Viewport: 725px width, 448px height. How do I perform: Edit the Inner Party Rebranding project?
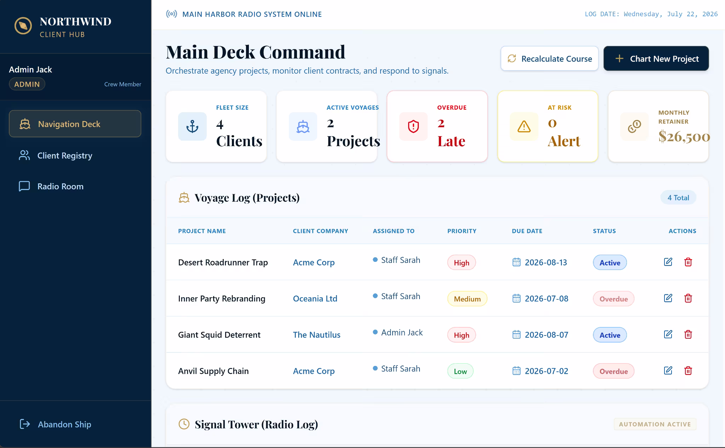[668, 298]
